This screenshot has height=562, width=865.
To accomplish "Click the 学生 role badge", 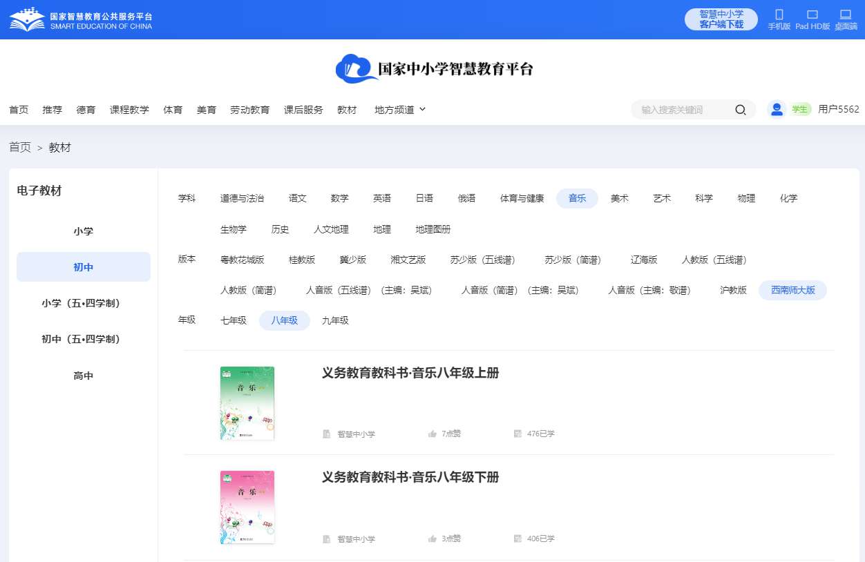I will [x=800, y=109].
